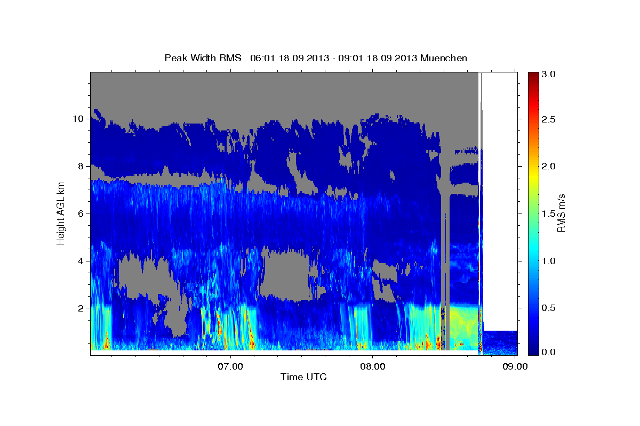640x426 pixels.
Task: Click height axis label '8'
Action: click(81, 166)
